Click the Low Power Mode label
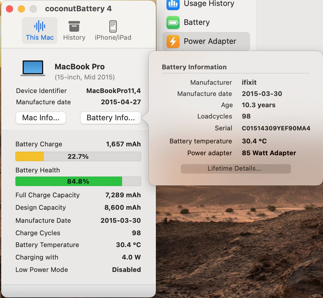 41,270
